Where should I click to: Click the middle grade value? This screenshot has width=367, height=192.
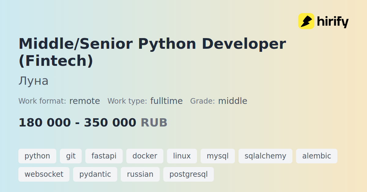click(x=232, y=101)
